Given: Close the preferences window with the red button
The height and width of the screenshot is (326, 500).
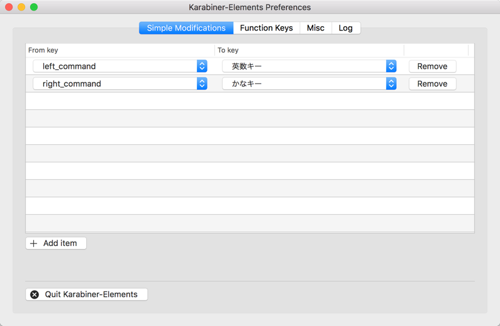Looking at the screenshot, I should [9, 7].
